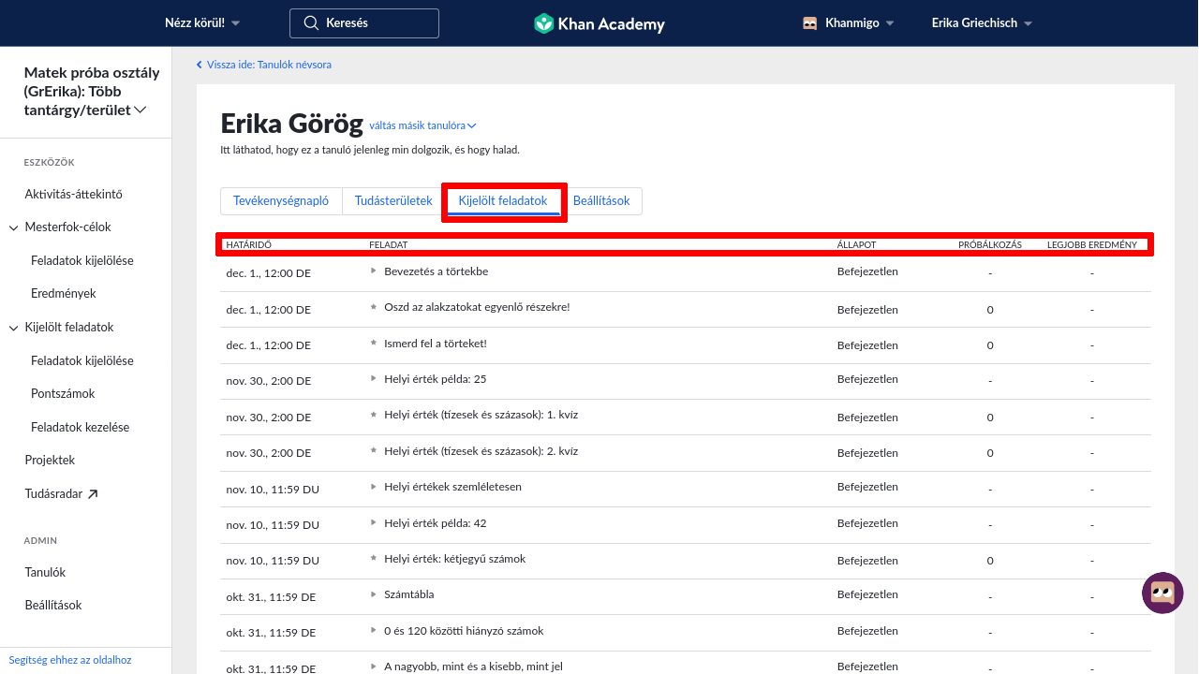Open the Khanmigo dropdown in header

coord(849,23)
